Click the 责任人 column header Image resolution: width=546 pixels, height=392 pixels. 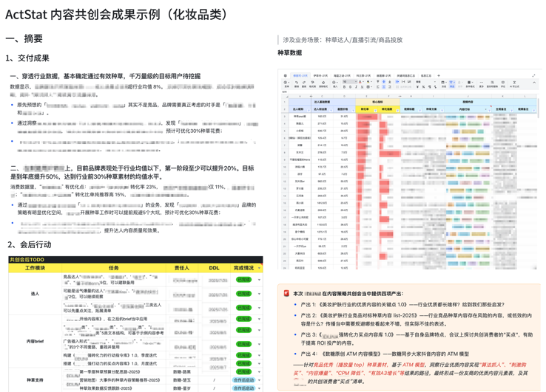pyautogui.click(x=182, y=268)
